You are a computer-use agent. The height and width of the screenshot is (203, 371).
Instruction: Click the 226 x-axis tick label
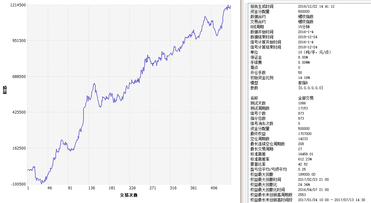pos(132,188)
